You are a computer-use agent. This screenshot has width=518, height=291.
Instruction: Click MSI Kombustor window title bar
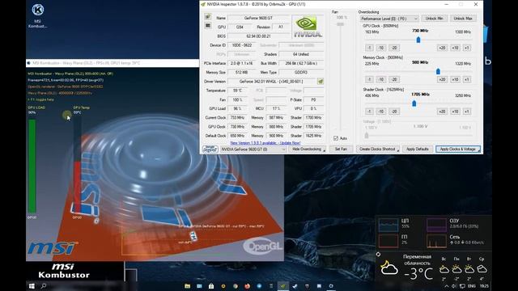pos(113,63)
